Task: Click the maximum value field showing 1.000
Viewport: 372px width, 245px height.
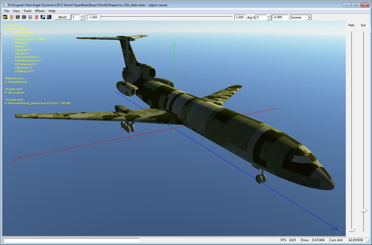Action: tap(240, 17)
